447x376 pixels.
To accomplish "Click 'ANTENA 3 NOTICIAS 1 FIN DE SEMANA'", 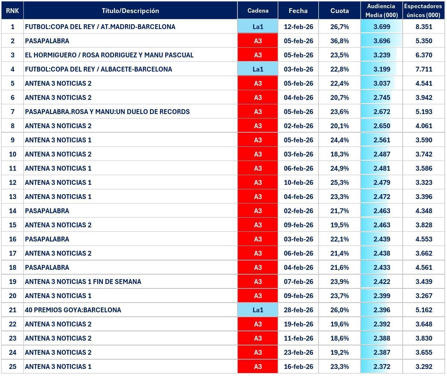I will coord(83,282).
